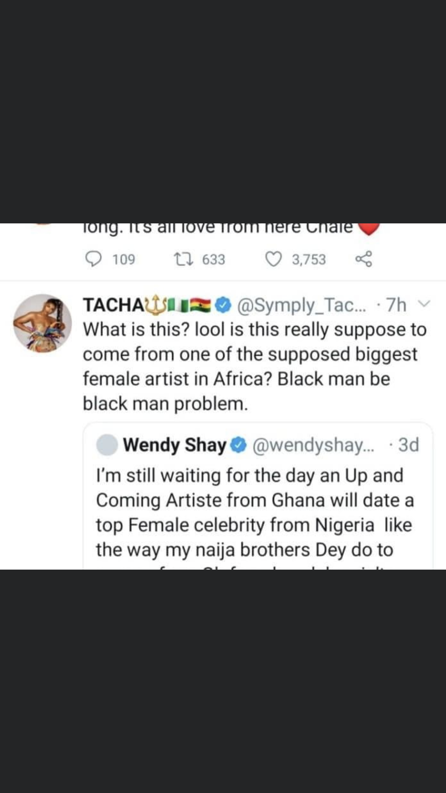The height and width of the screenshot is (793, 446).
Task: Click the 3,753 likes count
Action: point(309,259)
